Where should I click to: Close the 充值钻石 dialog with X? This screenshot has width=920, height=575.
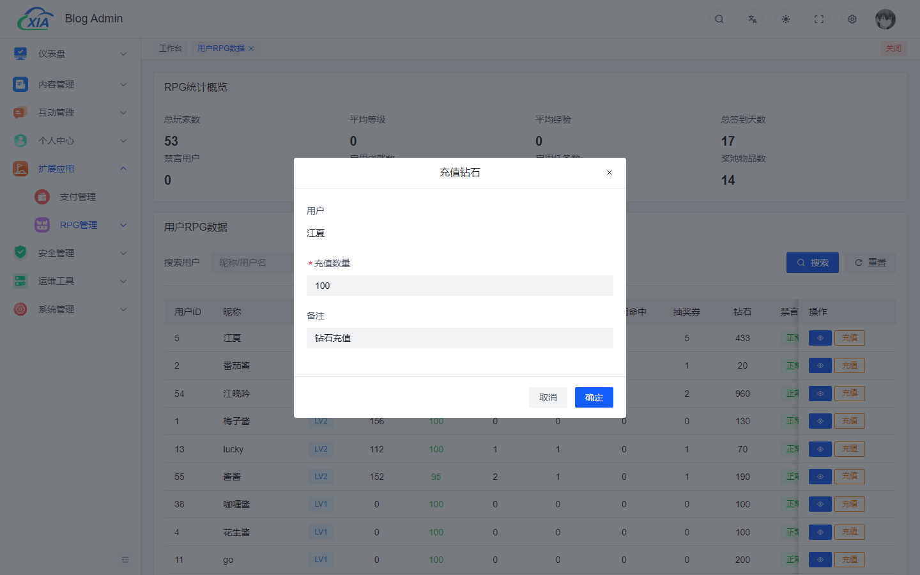609,172
